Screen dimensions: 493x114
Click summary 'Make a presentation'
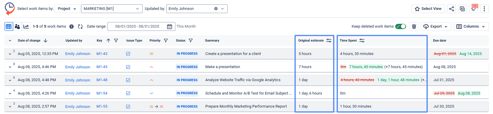(222, 67)
